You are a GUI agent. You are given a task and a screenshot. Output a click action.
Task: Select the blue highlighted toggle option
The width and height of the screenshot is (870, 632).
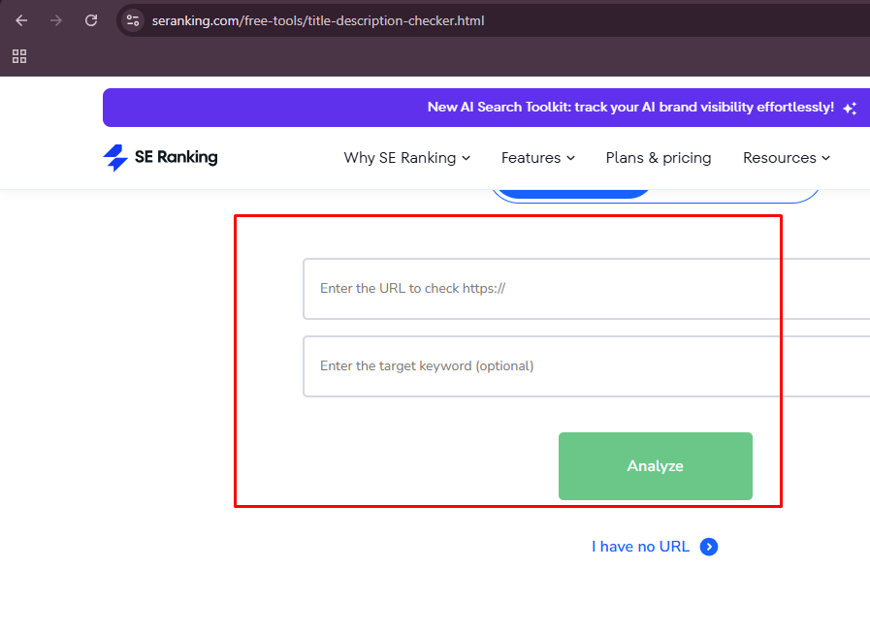[x=572, y=193]
